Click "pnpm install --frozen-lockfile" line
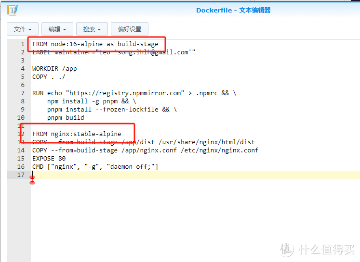Image resolution: width=360 pixels, height=262 pixels. click(112, 110)
